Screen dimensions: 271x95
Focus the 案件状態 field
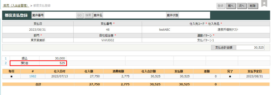click(195, 15)
